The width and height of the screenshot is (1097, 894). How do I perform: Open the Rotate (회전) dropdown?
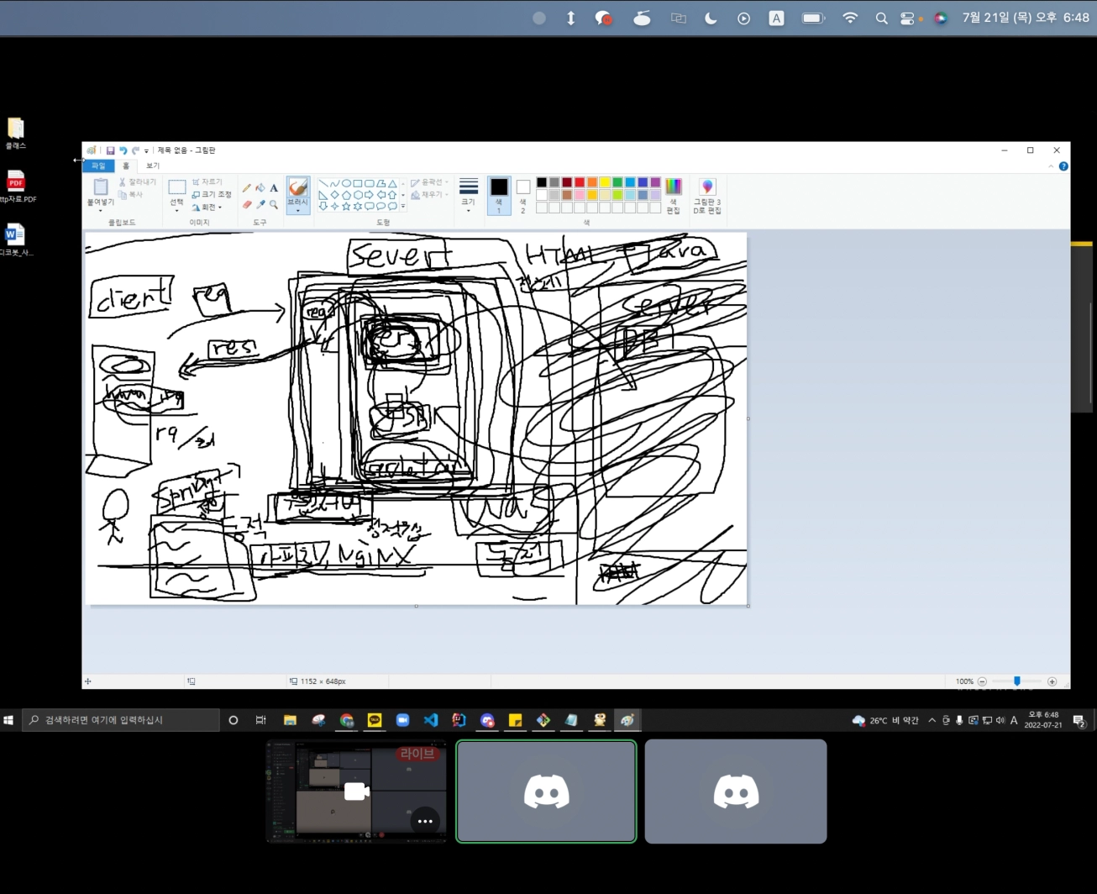coord(208,208)
